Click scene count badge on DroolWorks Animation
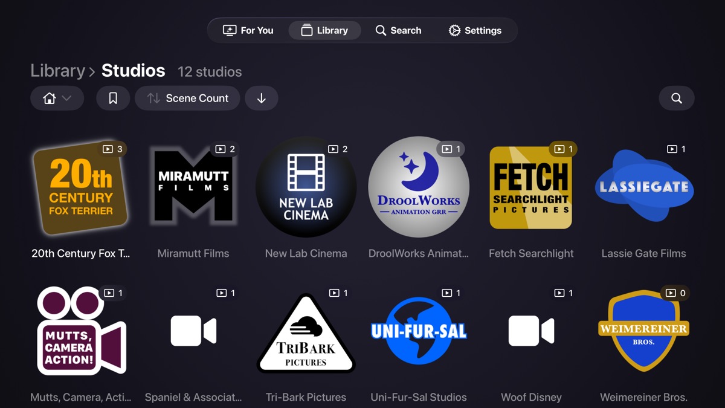This screenshot has width=725, height=408. pyautogui.click(x=451, y=149)
